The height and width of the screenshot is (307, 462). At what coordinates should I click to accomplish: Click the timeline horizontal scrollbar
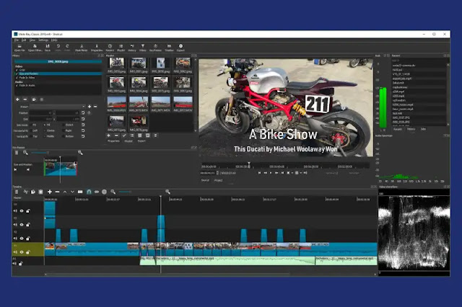[167, 274]
